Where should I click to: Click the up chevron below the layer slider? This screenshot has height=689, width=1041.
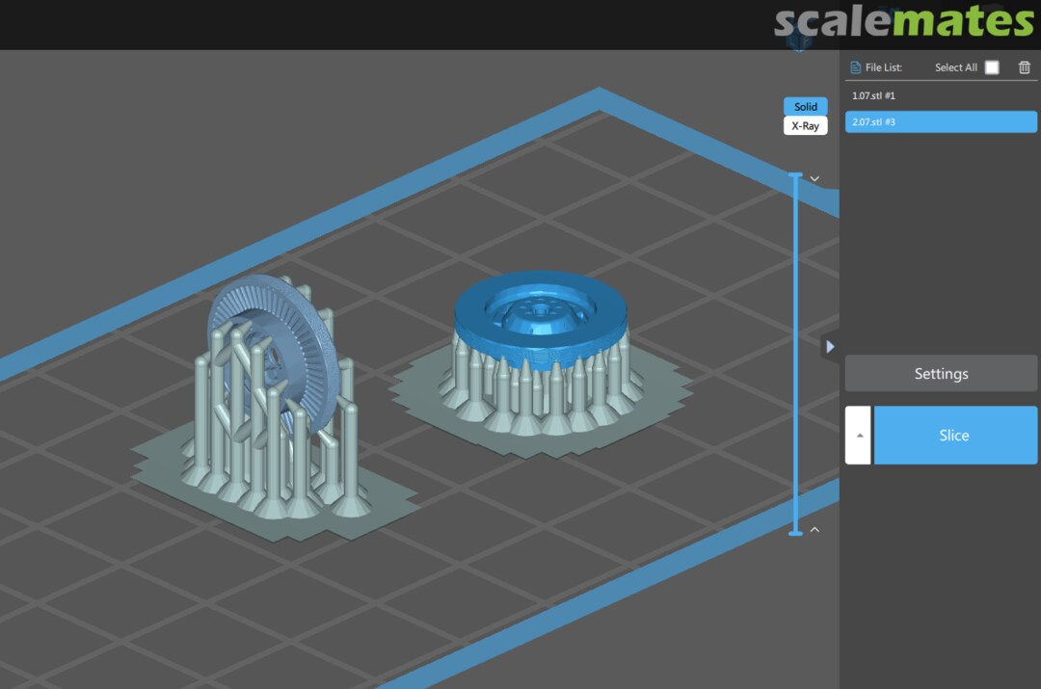814,529
